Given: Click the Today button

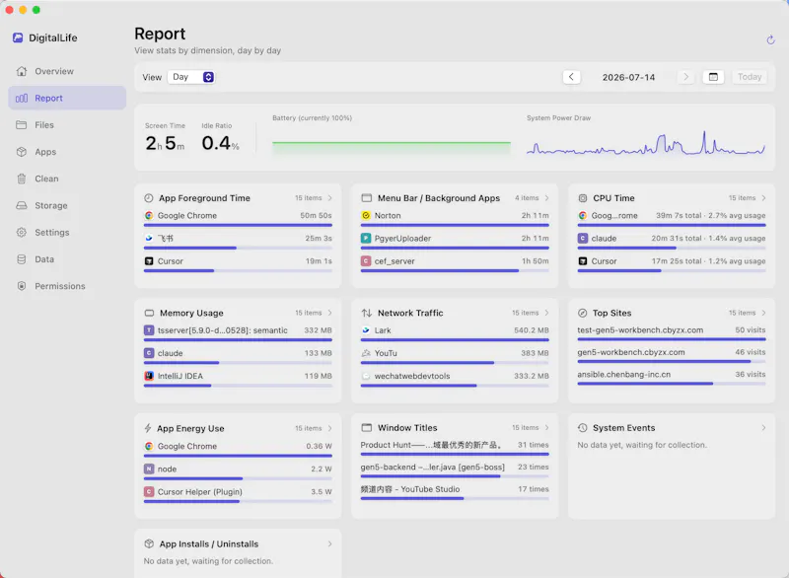Looking at the screenshot, I should (750, 77).
